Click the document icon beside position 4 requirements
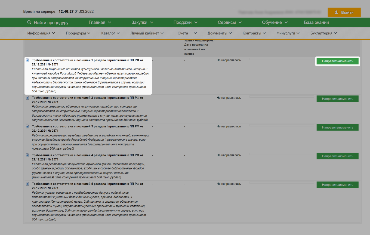The width and height of the screenshot is (370, 235). [27, 155]
